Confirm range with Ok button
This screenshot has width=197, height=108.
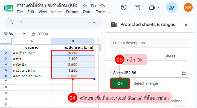click(120, 83)
